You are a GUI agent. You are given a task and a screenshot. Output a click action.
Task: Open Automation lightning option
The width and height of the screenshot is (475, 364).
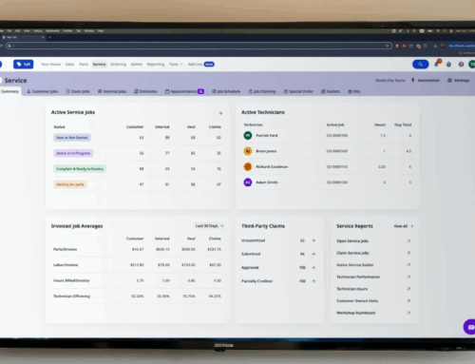tap(426, 81)
